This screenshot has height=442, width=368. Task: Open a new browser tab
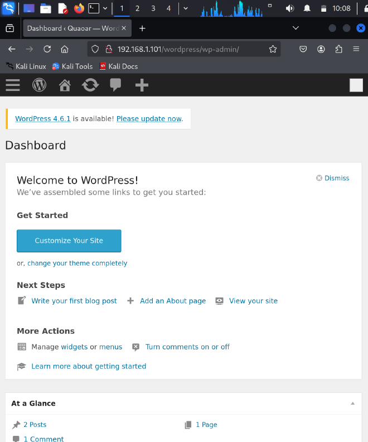coord(142,28)
